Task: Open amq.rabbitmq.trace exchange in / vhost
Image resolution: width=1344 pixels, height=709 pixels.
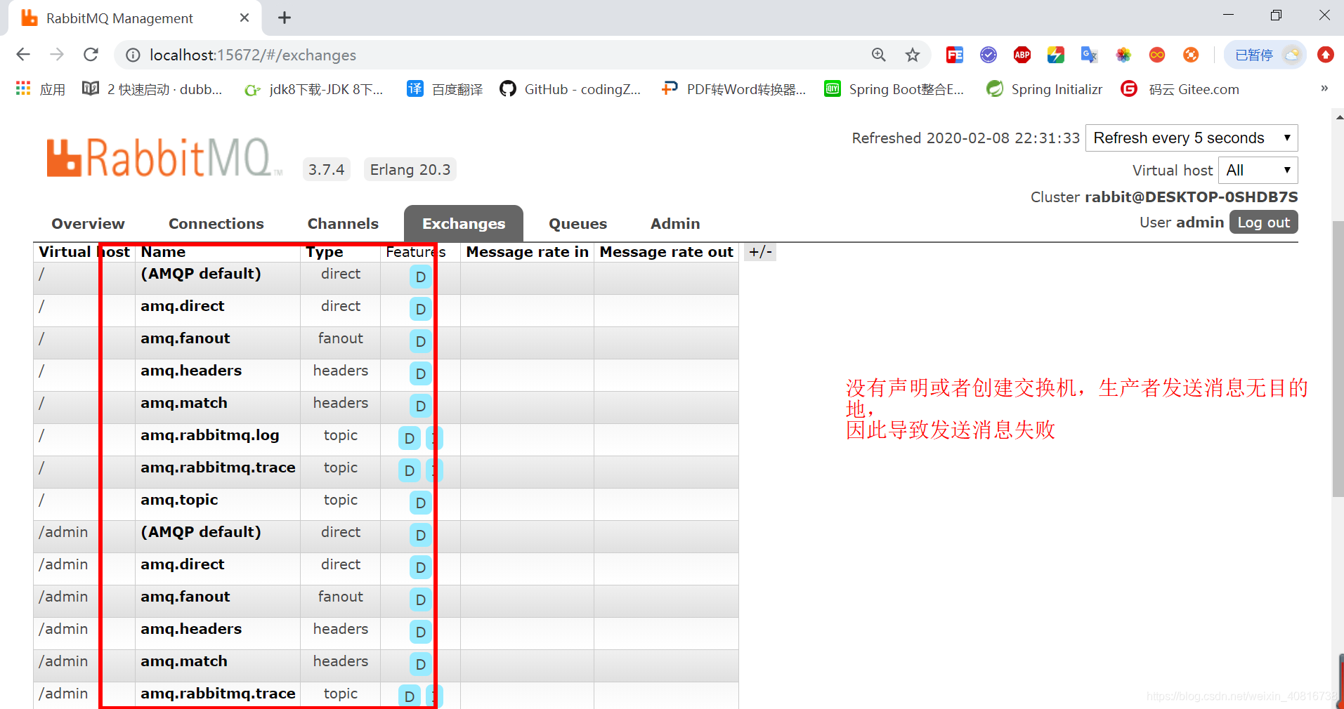Action: tap(218, 468)
